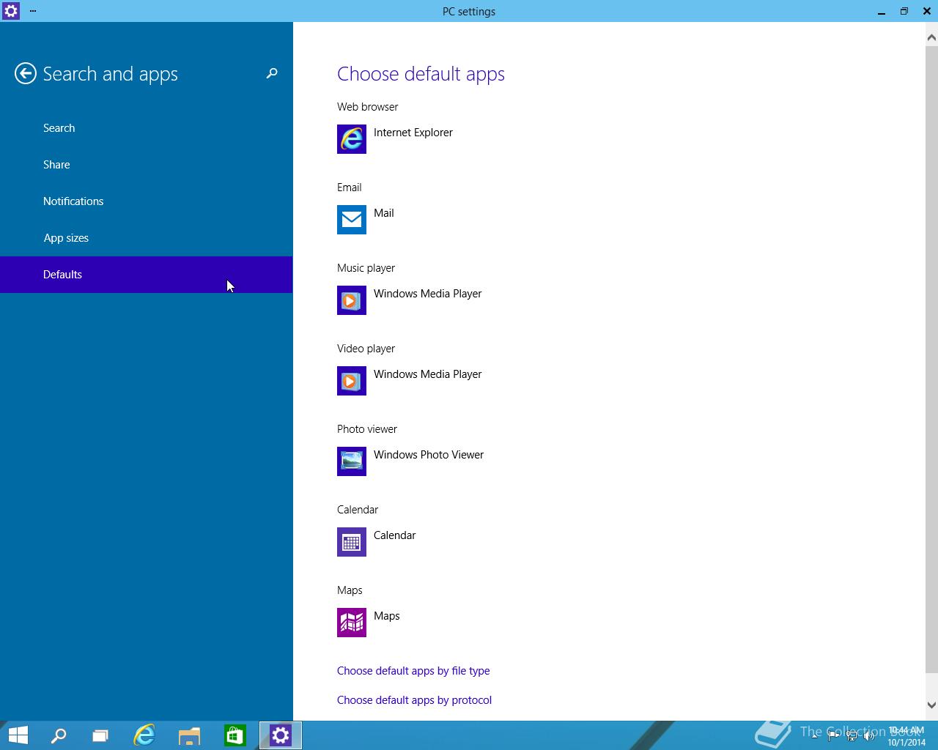The image size is (938, 750).
Task: Change maps app via Maps label
Action: point(387,616)
